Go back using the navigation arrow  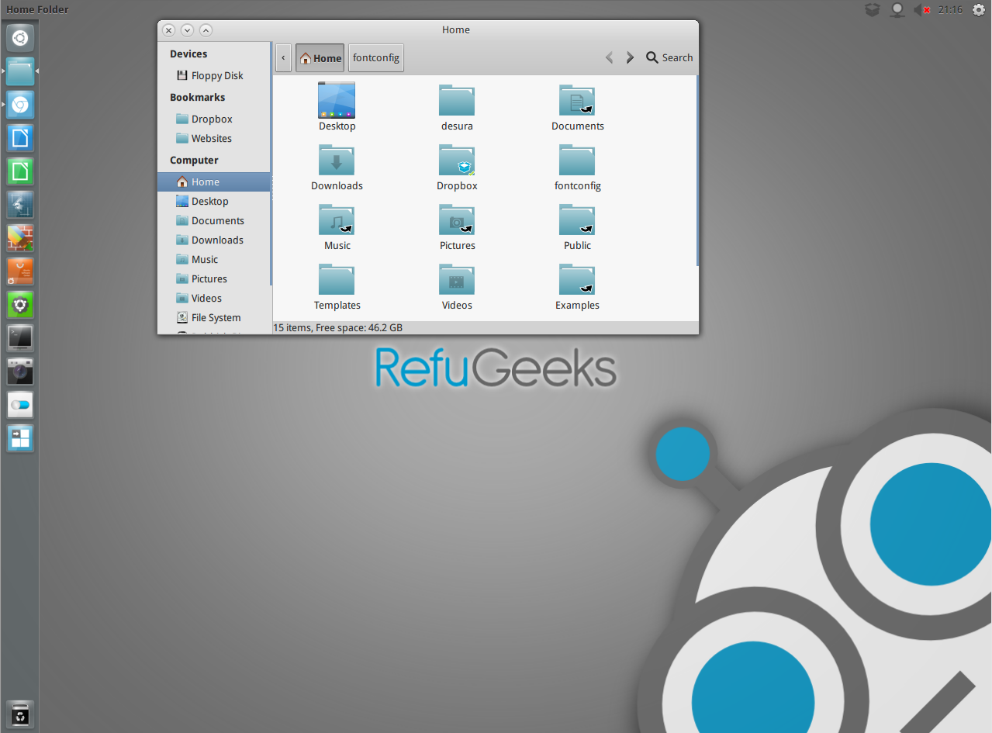click(610, 57)
